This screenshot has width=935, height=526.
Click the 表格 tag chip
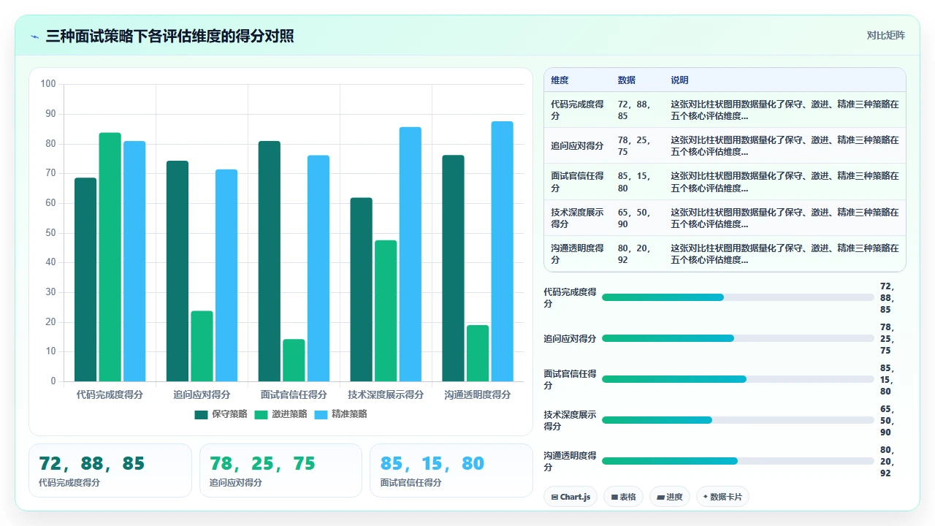coord(623,497)
